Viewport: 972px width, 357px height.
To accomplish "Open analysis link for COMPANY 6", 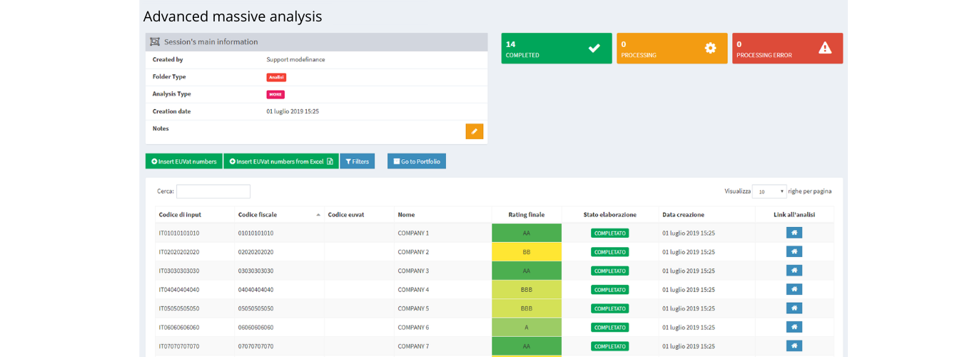I will click(x=794, y=327).
